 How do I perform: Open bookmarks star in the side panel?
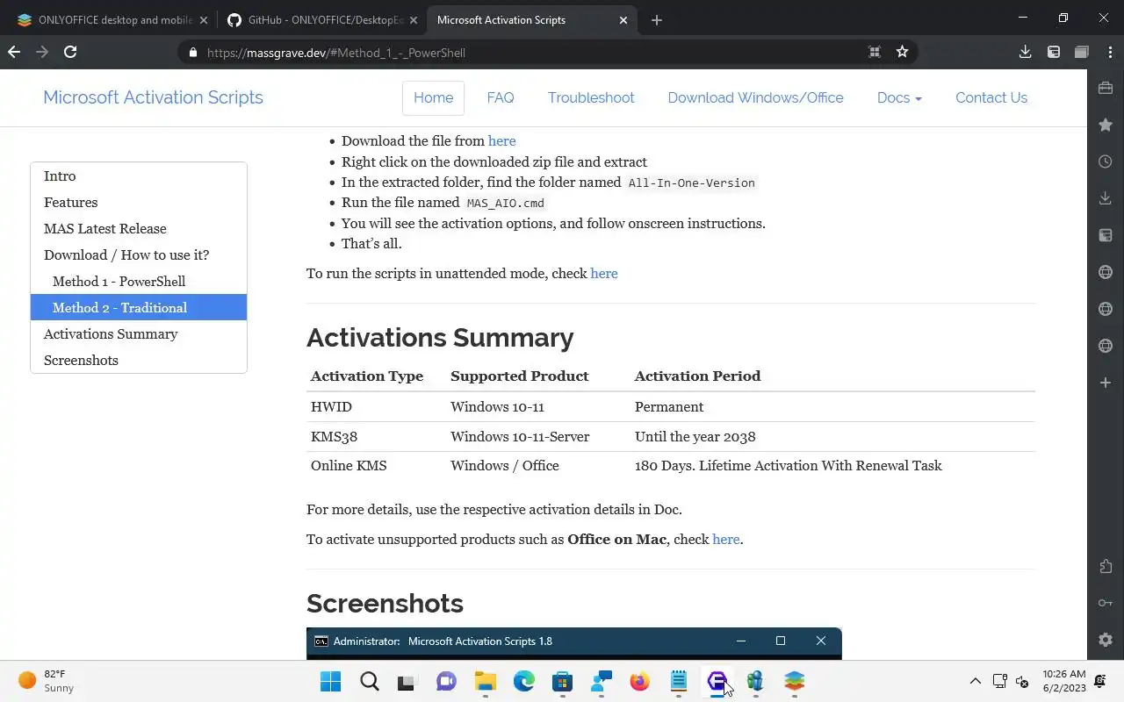pos(1106,125)
